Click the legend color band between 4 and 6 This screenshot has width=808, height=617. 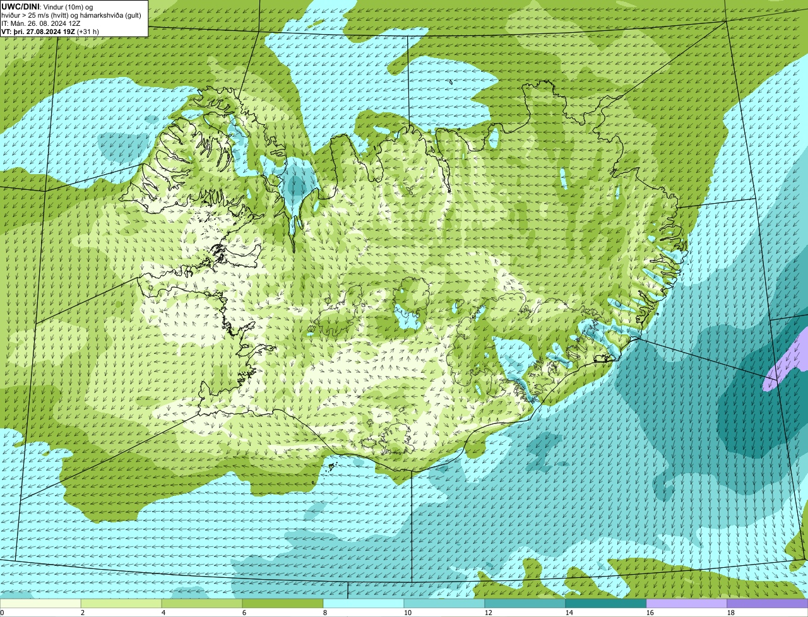[x=203, y=604]
